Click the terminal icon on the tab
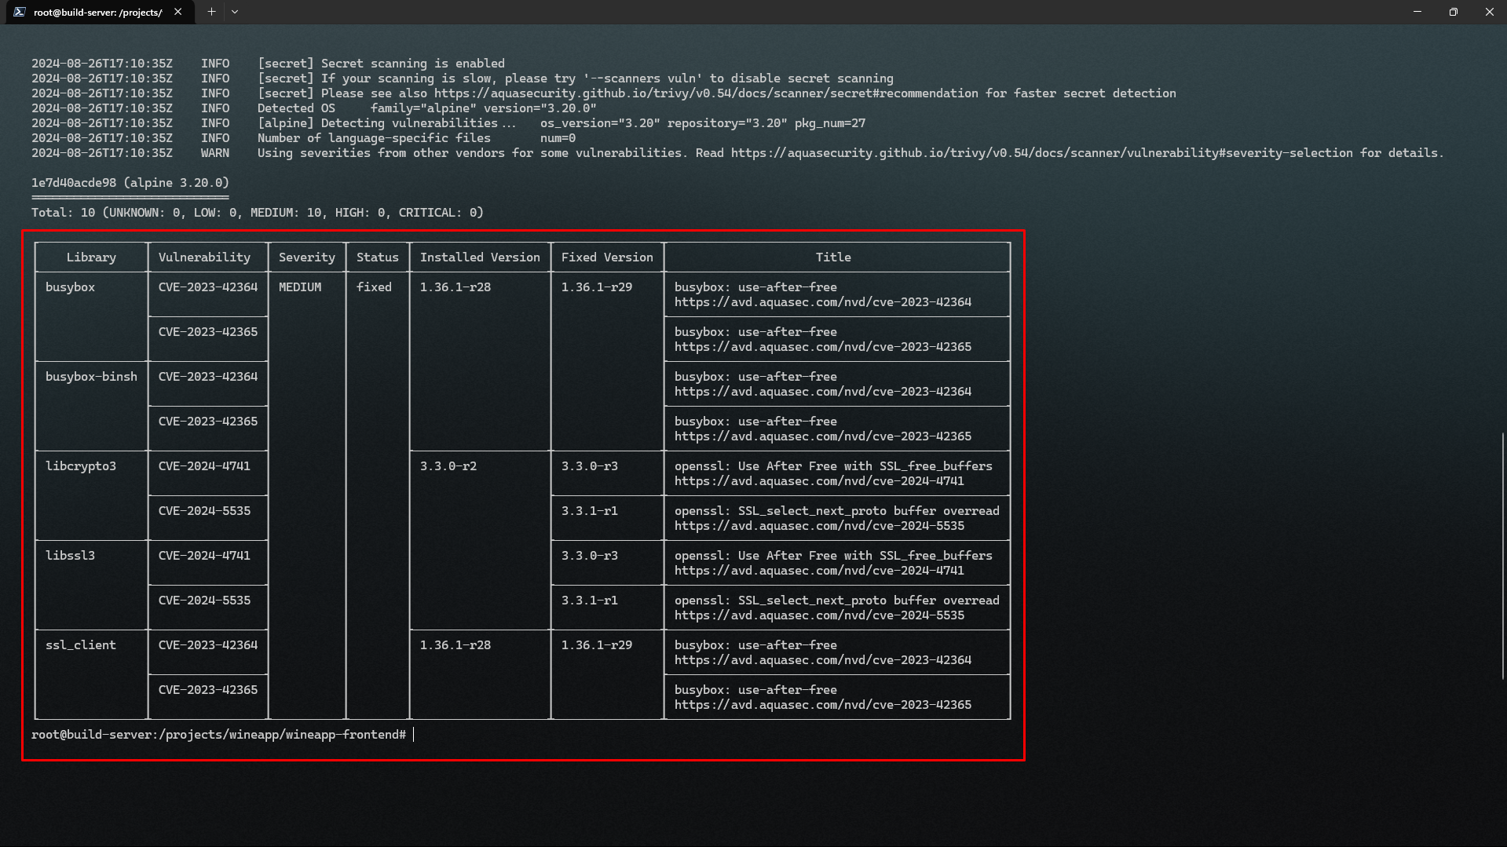The width and height of the screenshot is (1507, 847). coord(20,12)
